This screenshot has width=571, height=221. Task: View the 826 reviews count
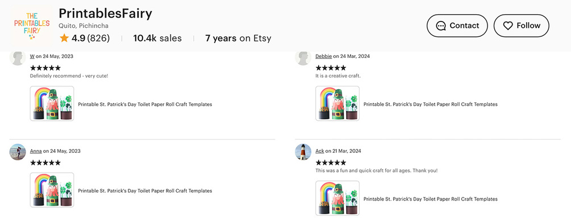tap(98, 38)
